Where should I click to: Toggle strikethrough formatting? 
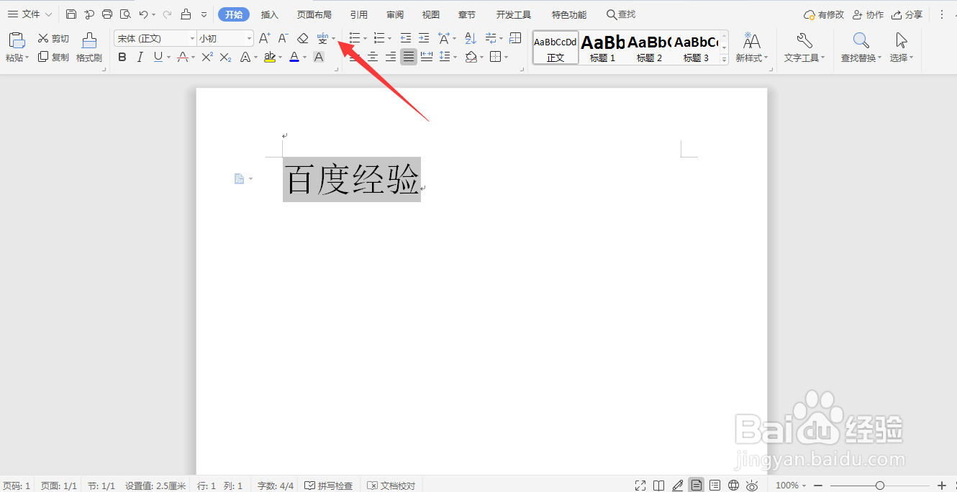(183, 58)
